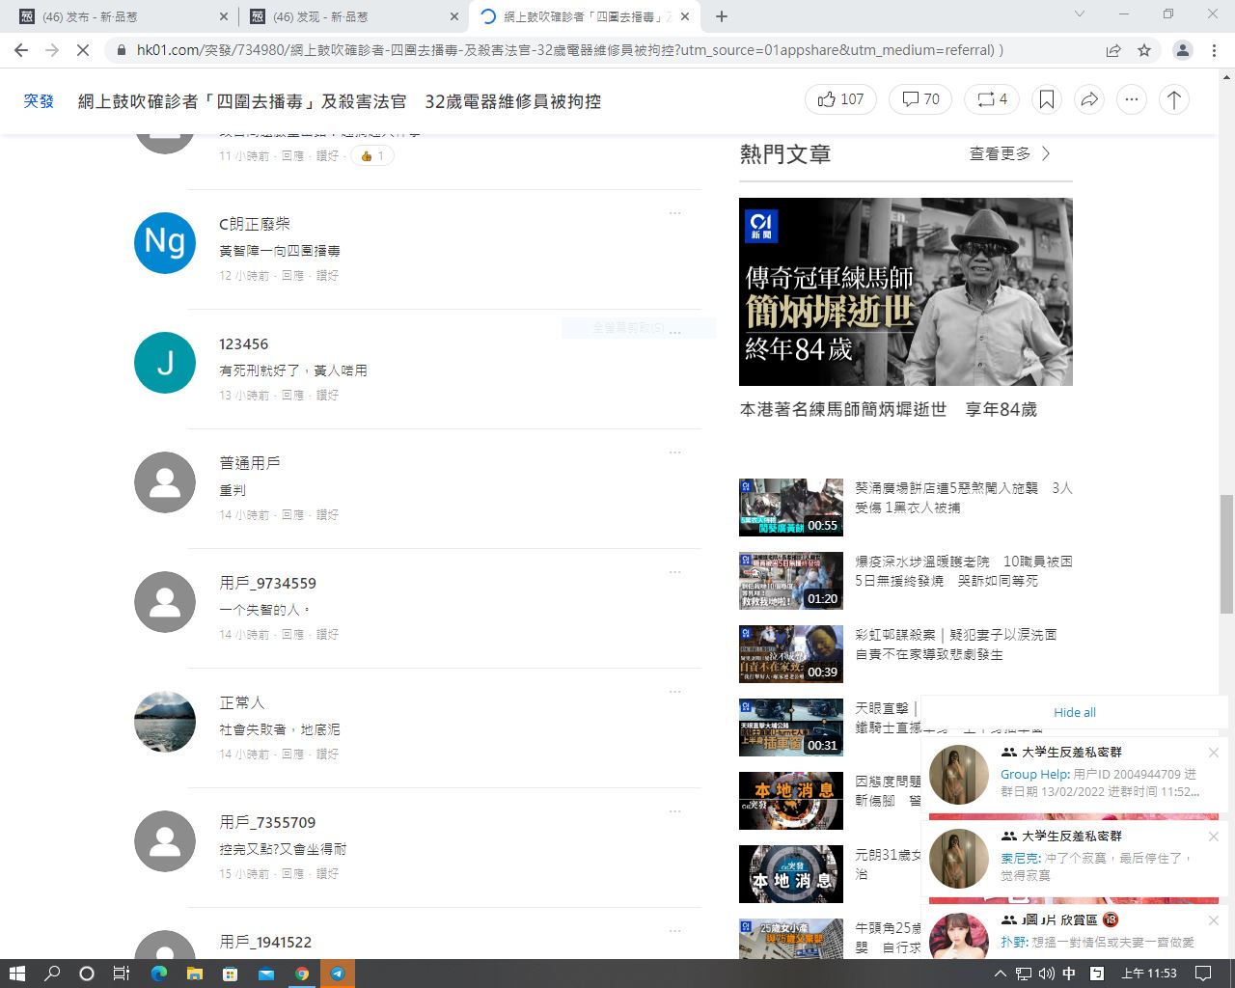This screenshot has width=1235, height=988.
Task: Open the Mail app on taskbar
Action: tap(265, 974)
